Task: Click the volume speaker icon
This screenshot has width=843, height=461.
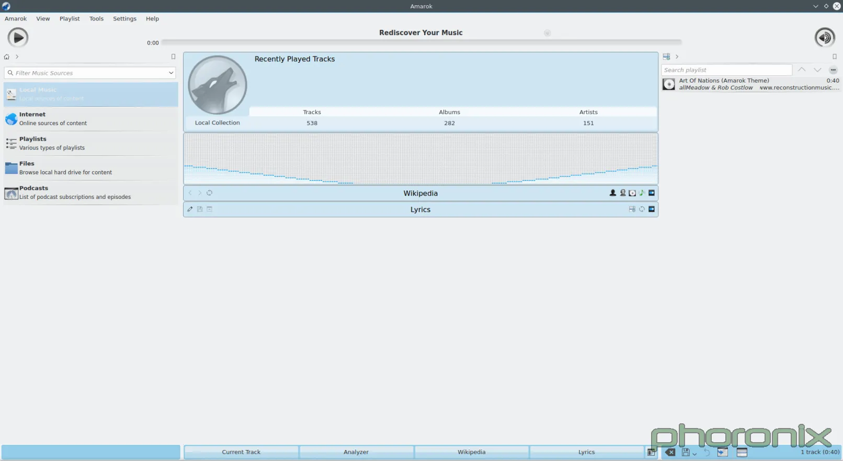Action: click(x=824, y=38)
